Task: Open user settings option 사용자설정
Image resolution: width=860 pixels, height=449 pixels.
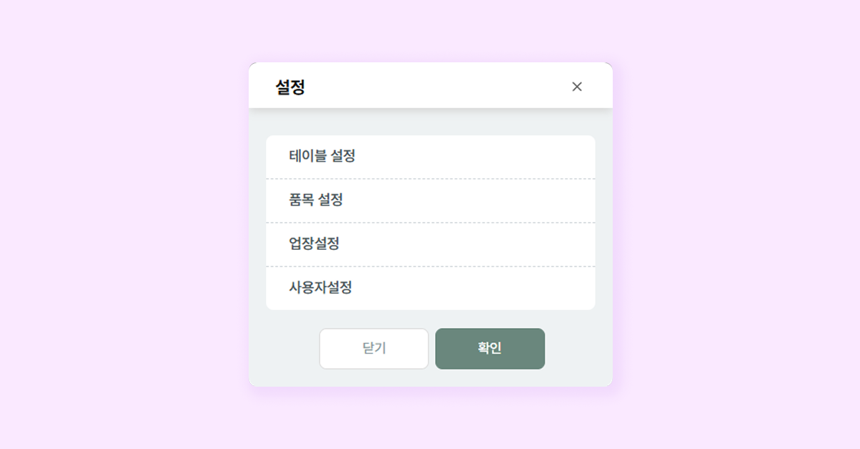Action: (430, 288)
